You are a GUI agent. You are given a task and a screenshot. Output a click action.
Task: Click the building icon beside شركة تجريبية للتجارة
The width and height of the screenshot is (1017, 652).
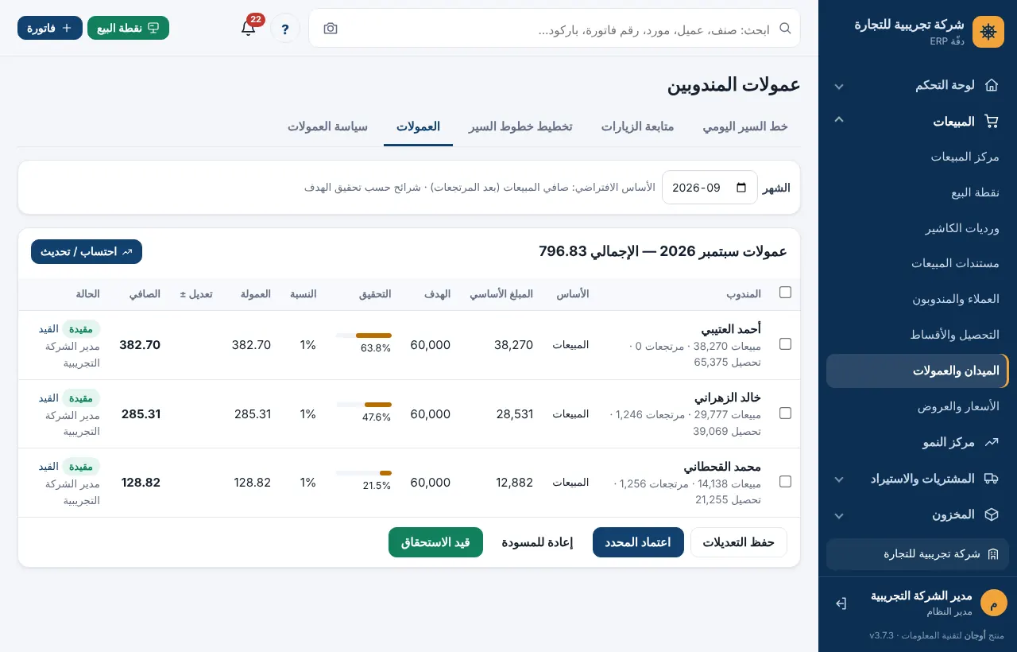tap(993, 554)
